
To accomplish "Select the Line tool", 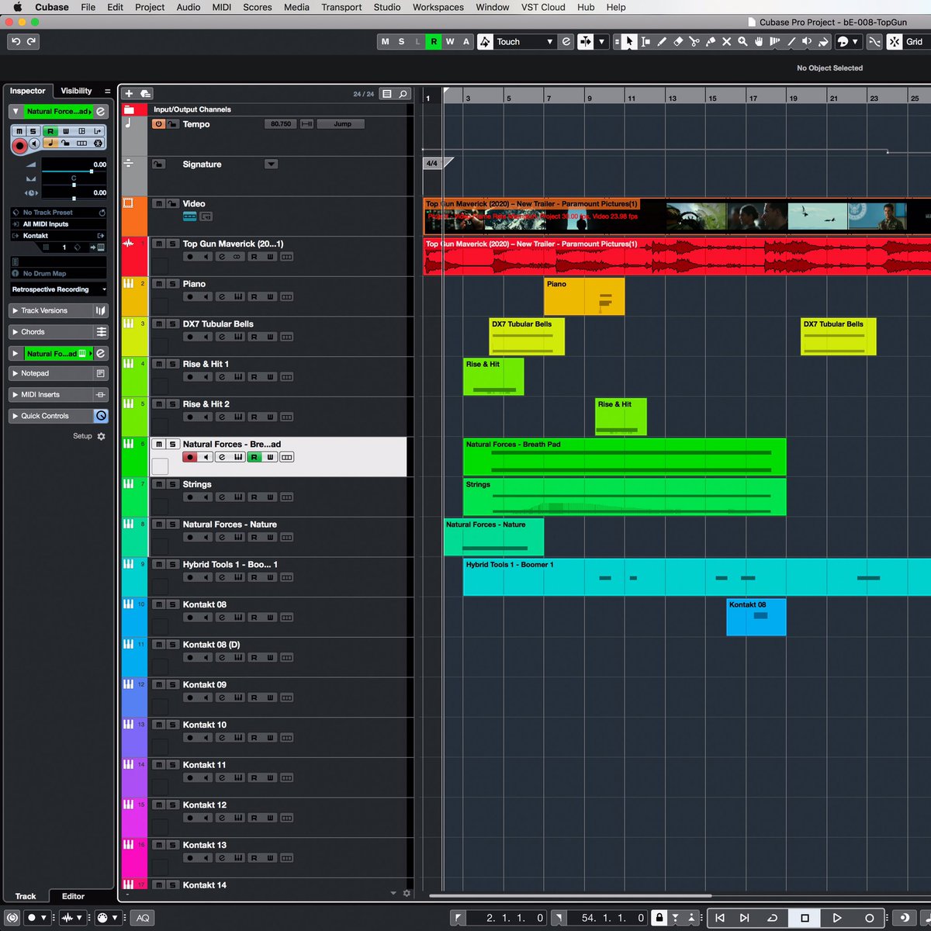I will click(791, 42).
